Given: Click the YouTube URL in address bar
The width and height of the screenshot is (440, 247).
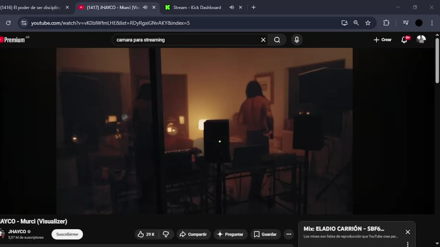Looking at the screenshot, I should (110, 23).
